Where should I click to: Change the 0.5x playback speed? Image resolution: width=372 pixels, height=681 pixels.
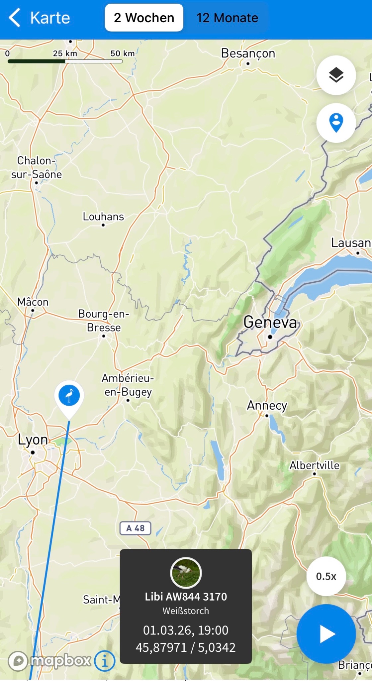[x=326, y=576]
